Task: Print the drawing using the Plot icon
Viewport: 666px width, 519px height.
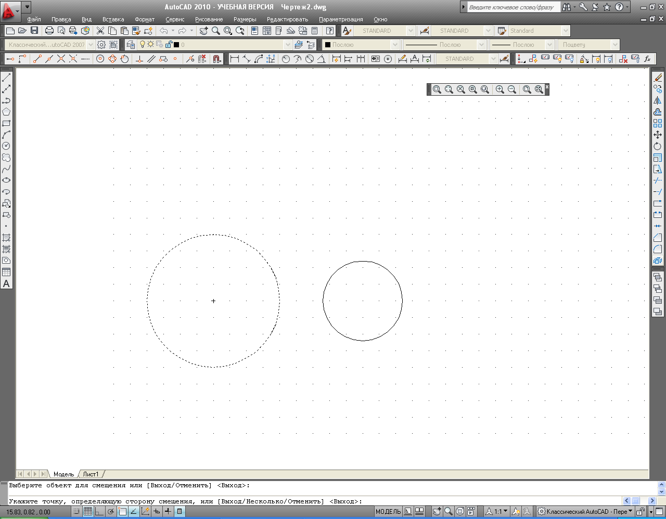Action: point(49,31)
